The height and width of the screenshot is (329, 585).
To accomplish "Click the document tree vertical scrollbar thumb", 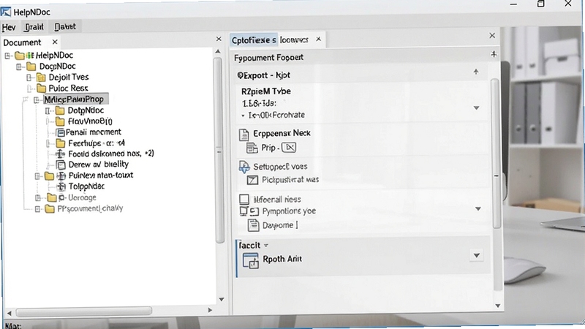I will (219, 149).
